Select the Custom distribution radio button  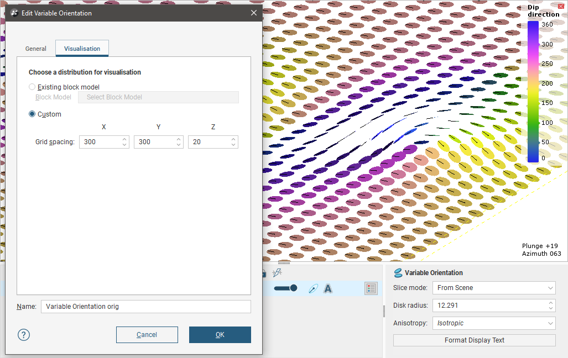click(32, 114)
